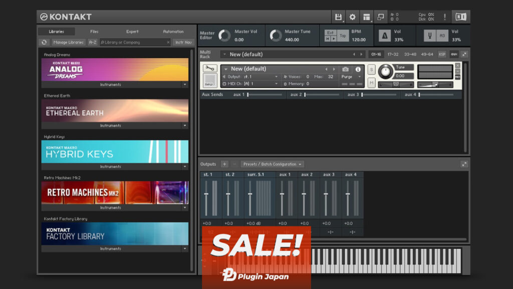513x289 pixels.
Task: Click the minimize-to-mini-view icon in the header
Action: tap(381, 17)
